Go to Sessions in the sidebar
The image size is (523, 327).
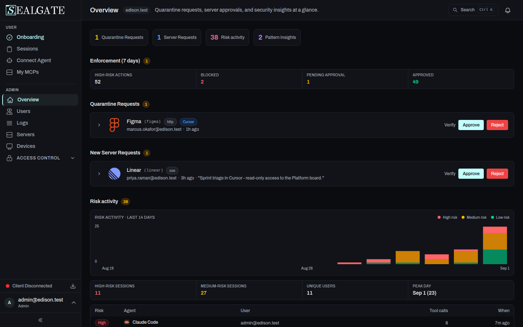tap(40, 49)
